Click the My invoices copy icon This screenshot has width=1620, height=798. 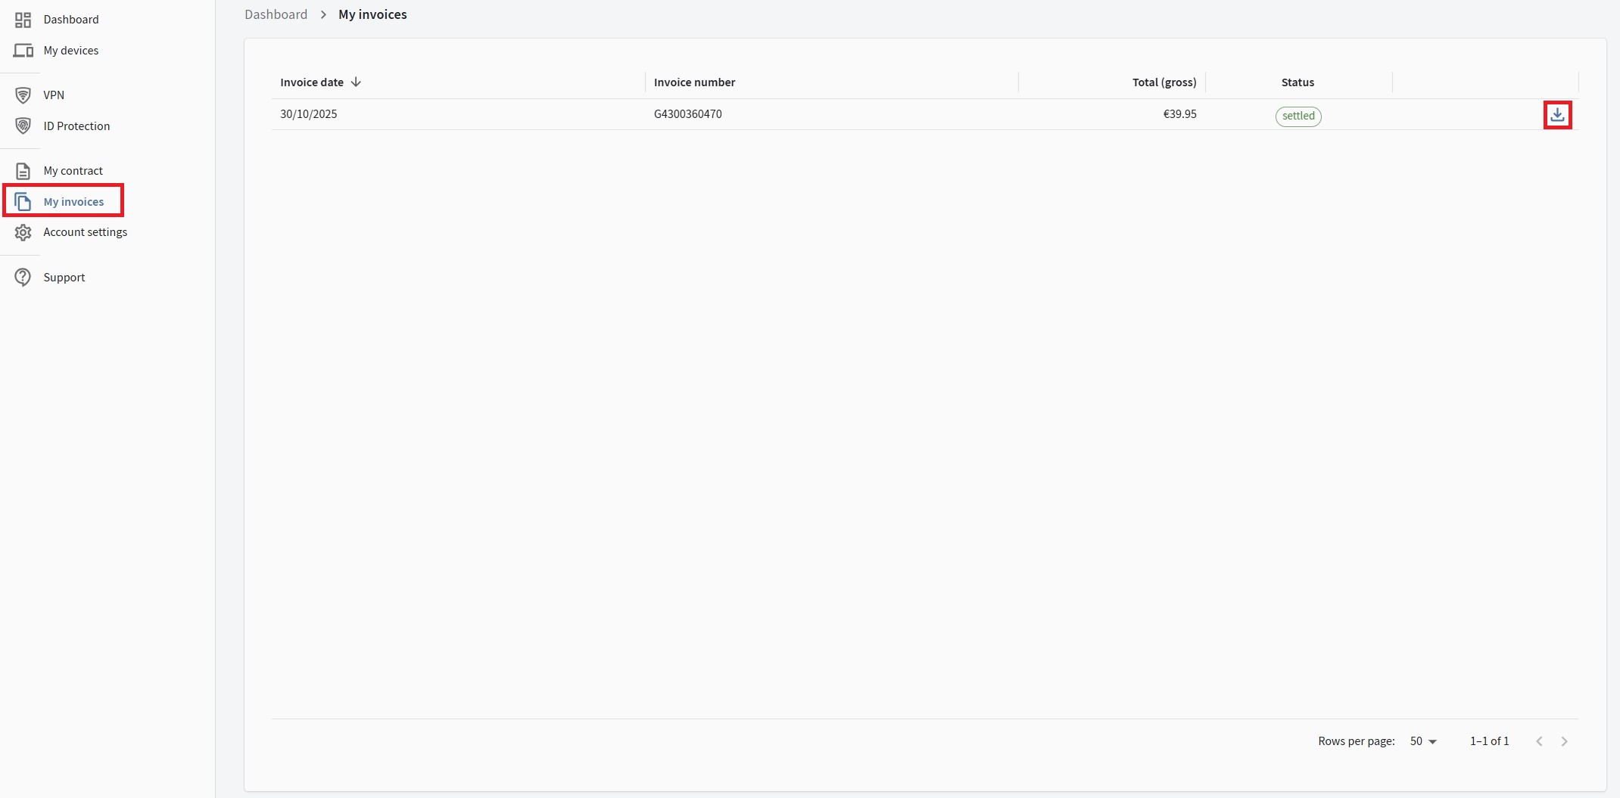pos(23,201)
